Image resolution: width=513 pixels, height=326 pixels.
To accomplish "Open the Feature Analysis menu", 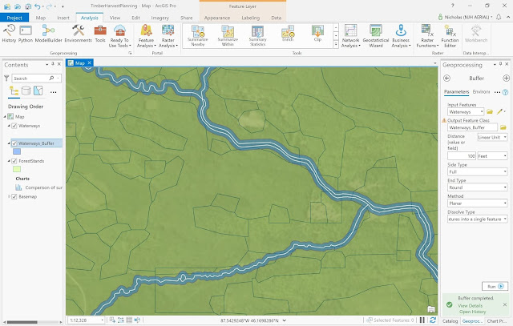I will point(146,36).
